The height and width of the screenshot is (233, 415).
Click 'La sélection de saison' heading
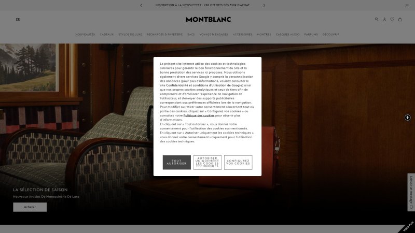tap(40, 190)
